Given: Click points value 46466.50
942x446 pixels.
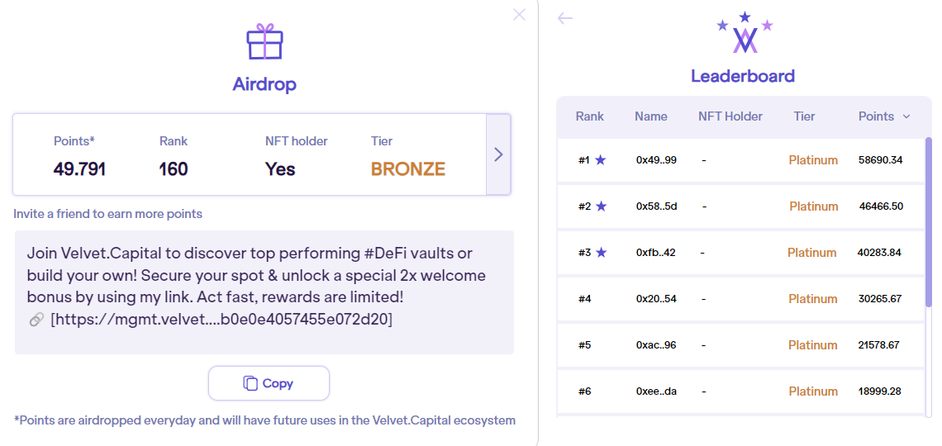Looking at the screenshot, I should pos(882,206).
